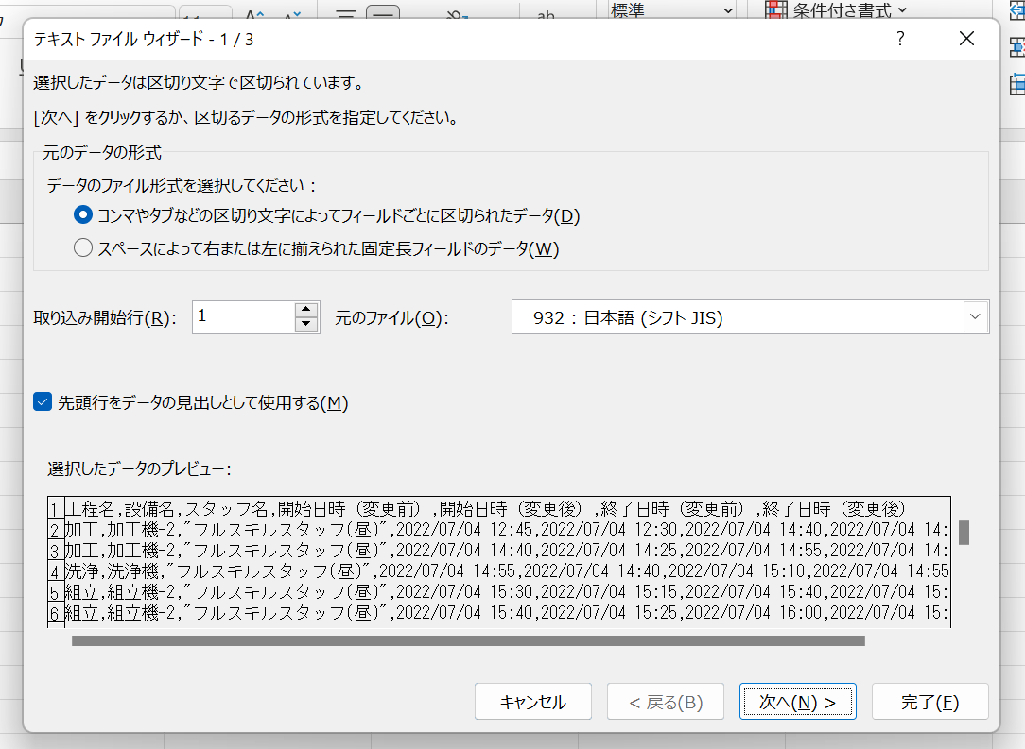The image size is (1025, 749).
Task: Click the help question mark icon
Action: pyautogui.click(x=900, y=39)
